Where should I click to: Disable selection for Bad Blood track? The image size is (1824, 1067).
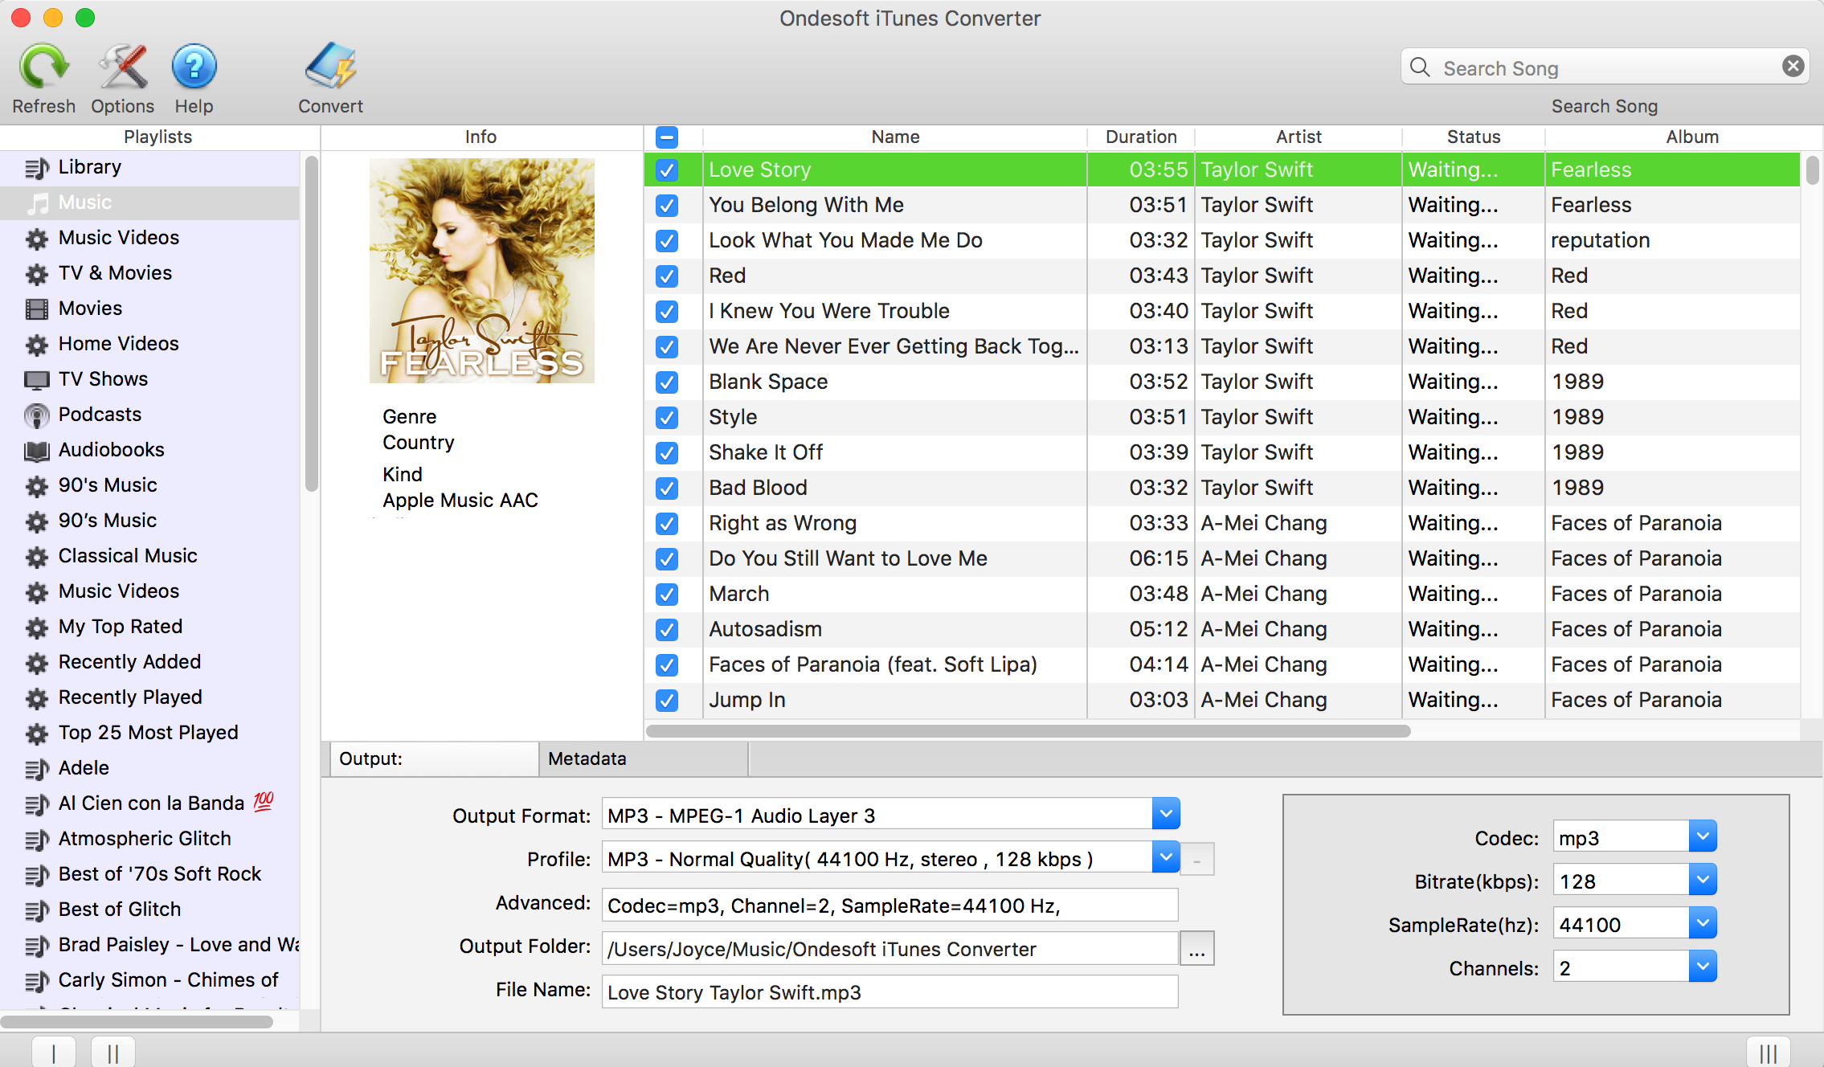pos(667,487)
